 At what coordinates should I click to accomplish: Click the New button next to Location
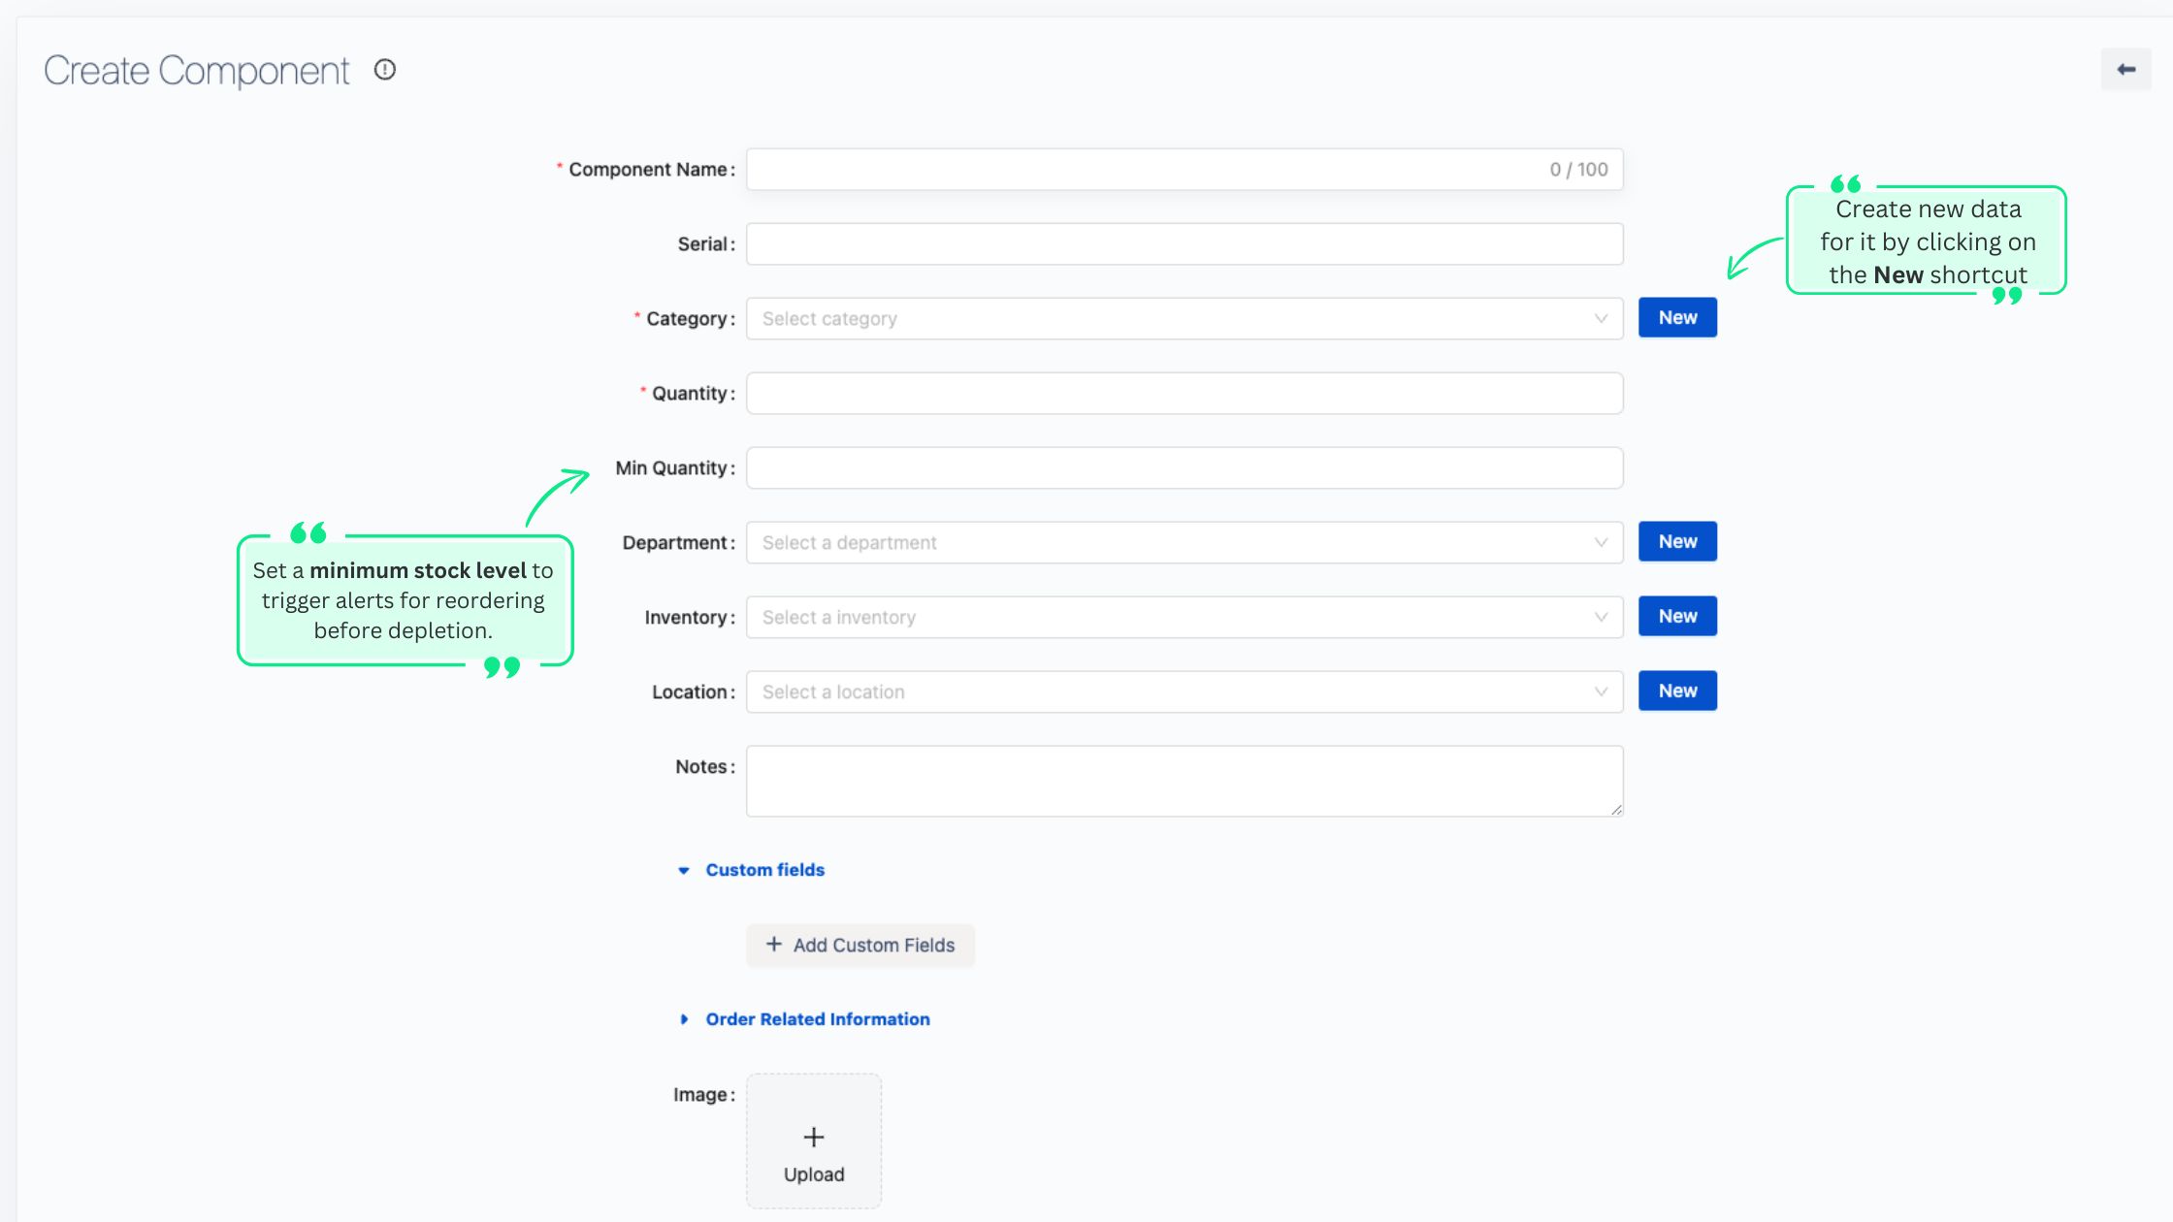(x=1676, y=690)
